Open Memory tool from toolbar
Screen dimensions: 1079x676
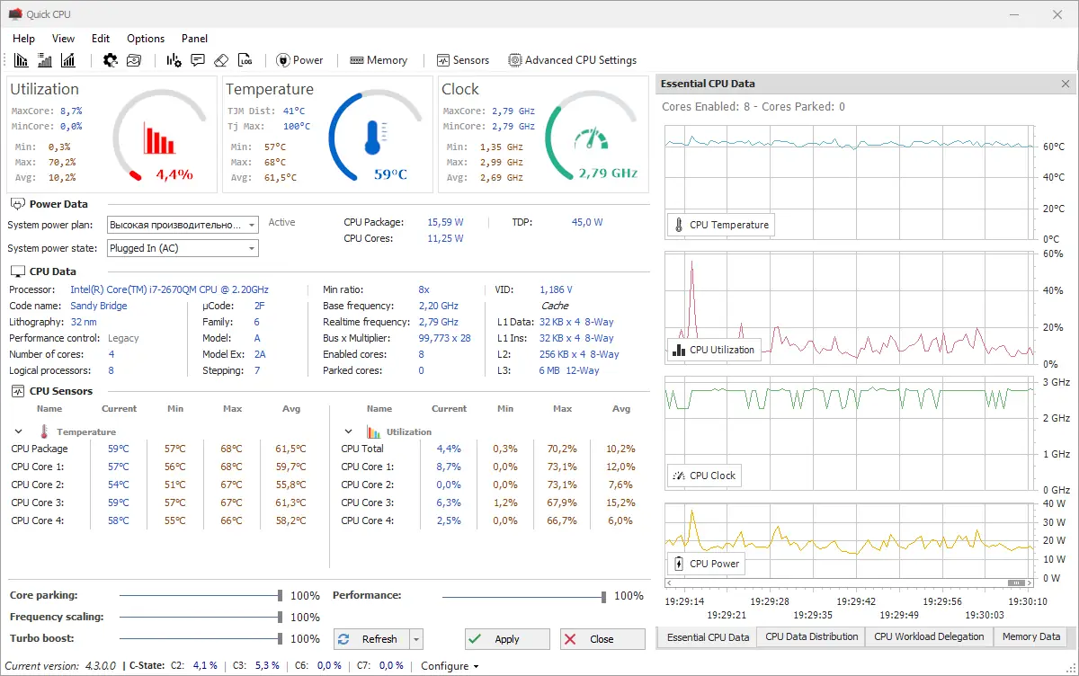pyautogui.click(x=379, y=60)
